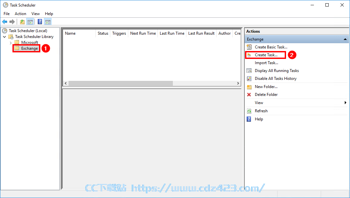Click the Task Scheduler title bar icon
The width and height of the screenshot is (350, 198).
(6, 5)
